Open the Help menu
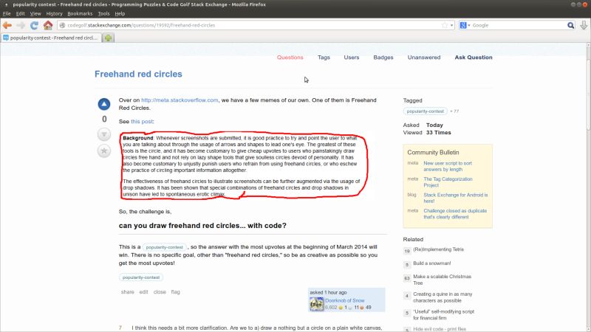 (x=120, y=13)
